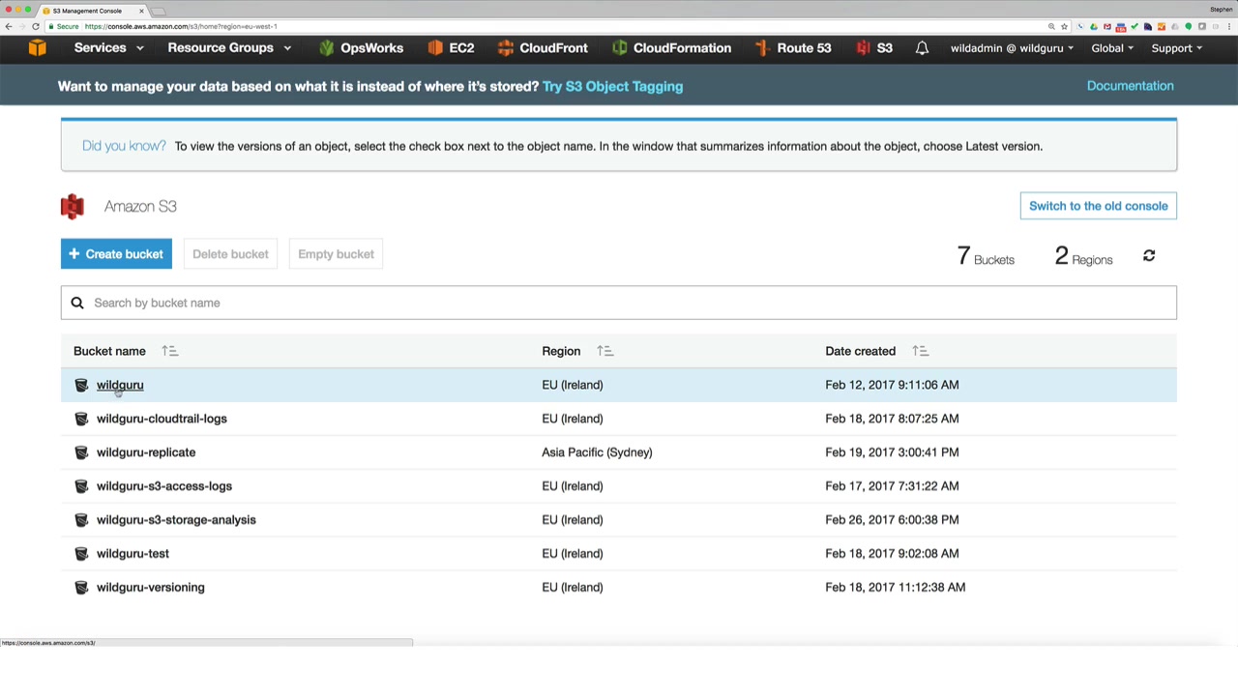Expand the Services dropdown
Viewport: 1238px width, 696px height.
pos(109,47)
